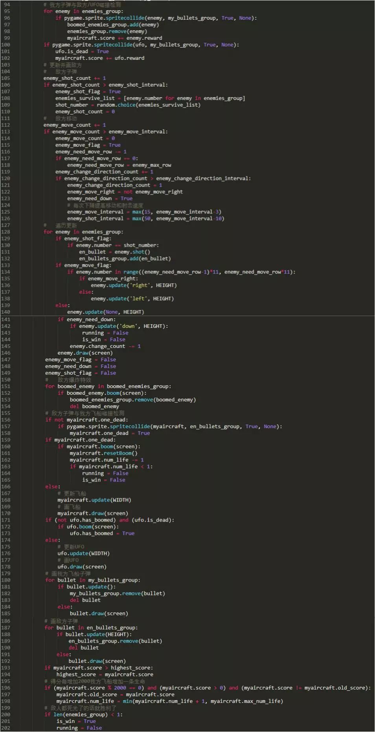Click line number 166 in the gutter
The height and width of the screenshot is (732, 375).
click(6, 487)
